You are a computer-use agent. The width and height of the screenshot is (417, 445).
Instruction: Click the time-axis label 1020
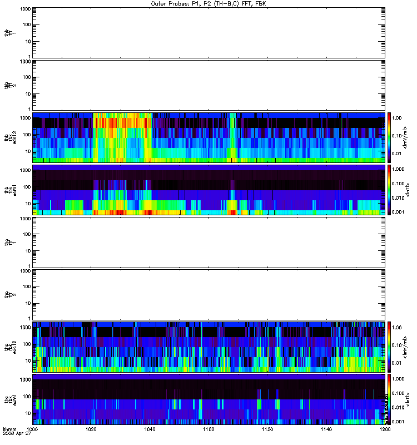click(x=91, y=429)
